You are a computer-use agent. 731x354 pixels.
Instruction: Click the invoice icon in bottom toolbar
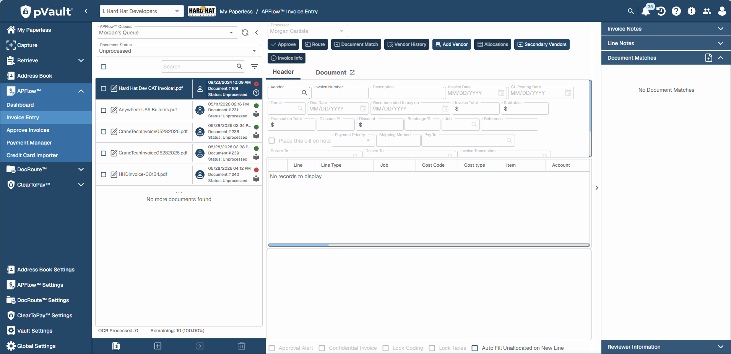pyautogui.click(x=116, y=346)
